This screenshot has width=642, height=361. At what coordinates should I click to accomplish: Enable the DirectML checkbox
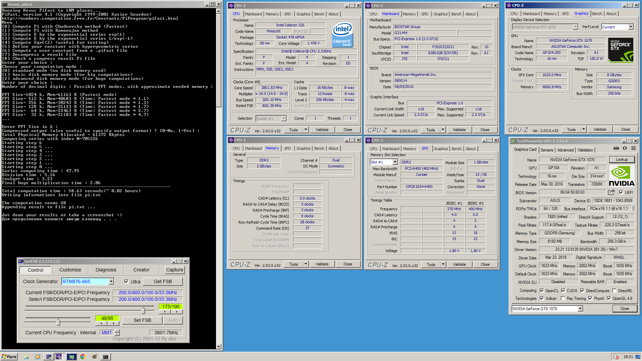tap(615, 290)
